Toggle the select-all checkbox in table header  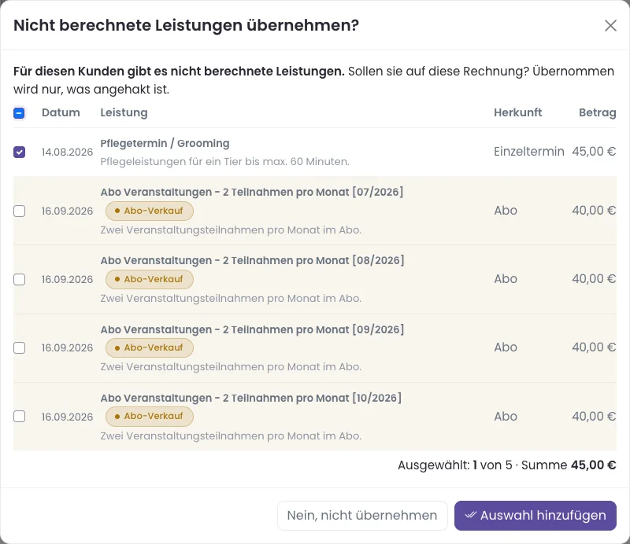[19, 113]
